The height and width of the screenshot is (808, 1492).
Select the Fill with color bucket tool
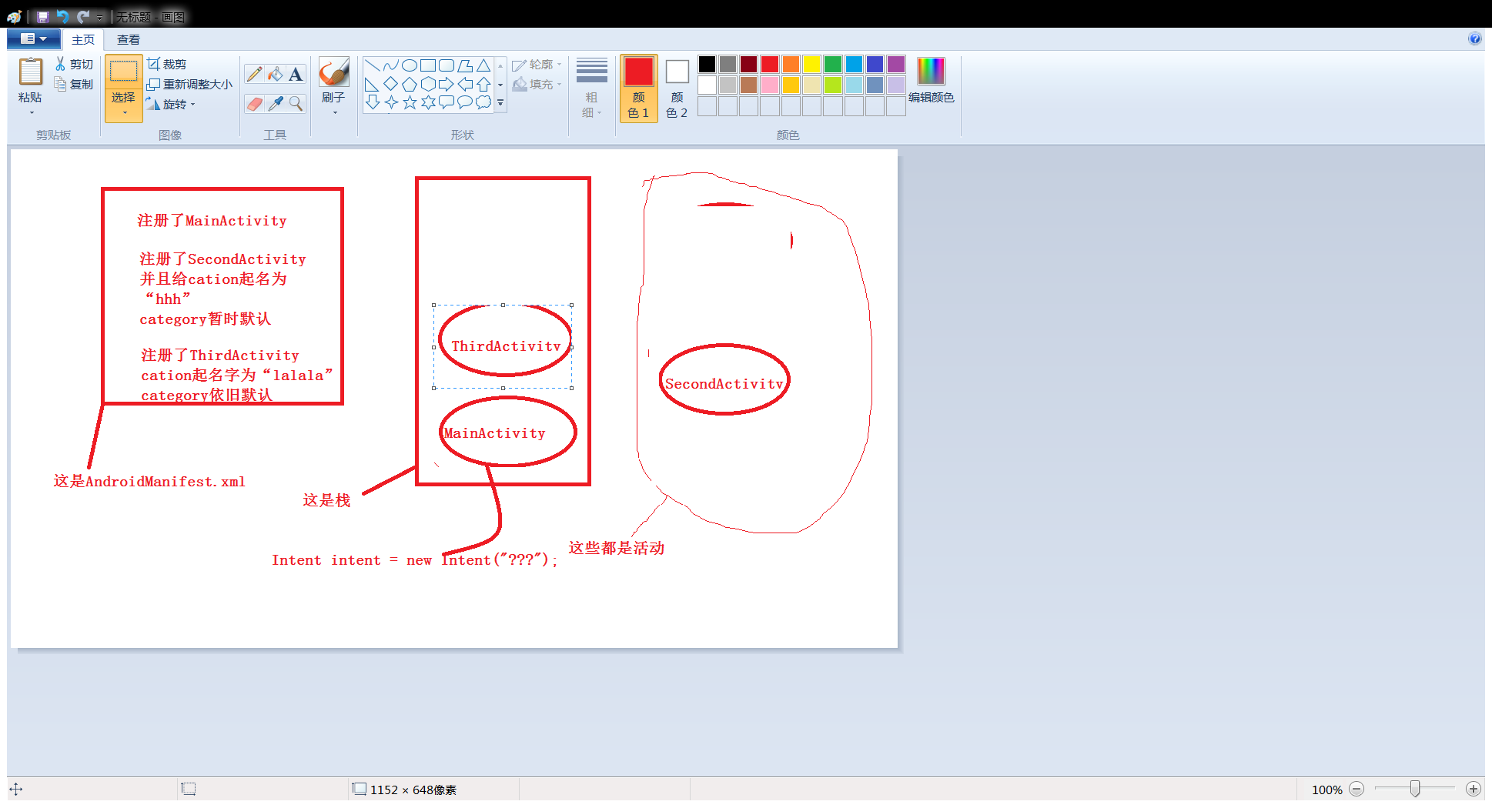click(x=275, y=74)
